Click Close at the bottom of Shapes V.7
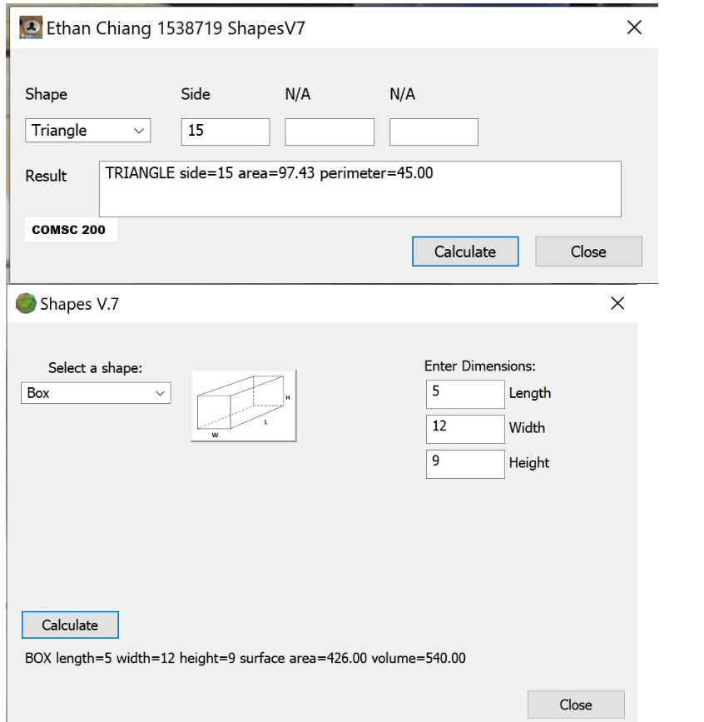 point(575,704)
